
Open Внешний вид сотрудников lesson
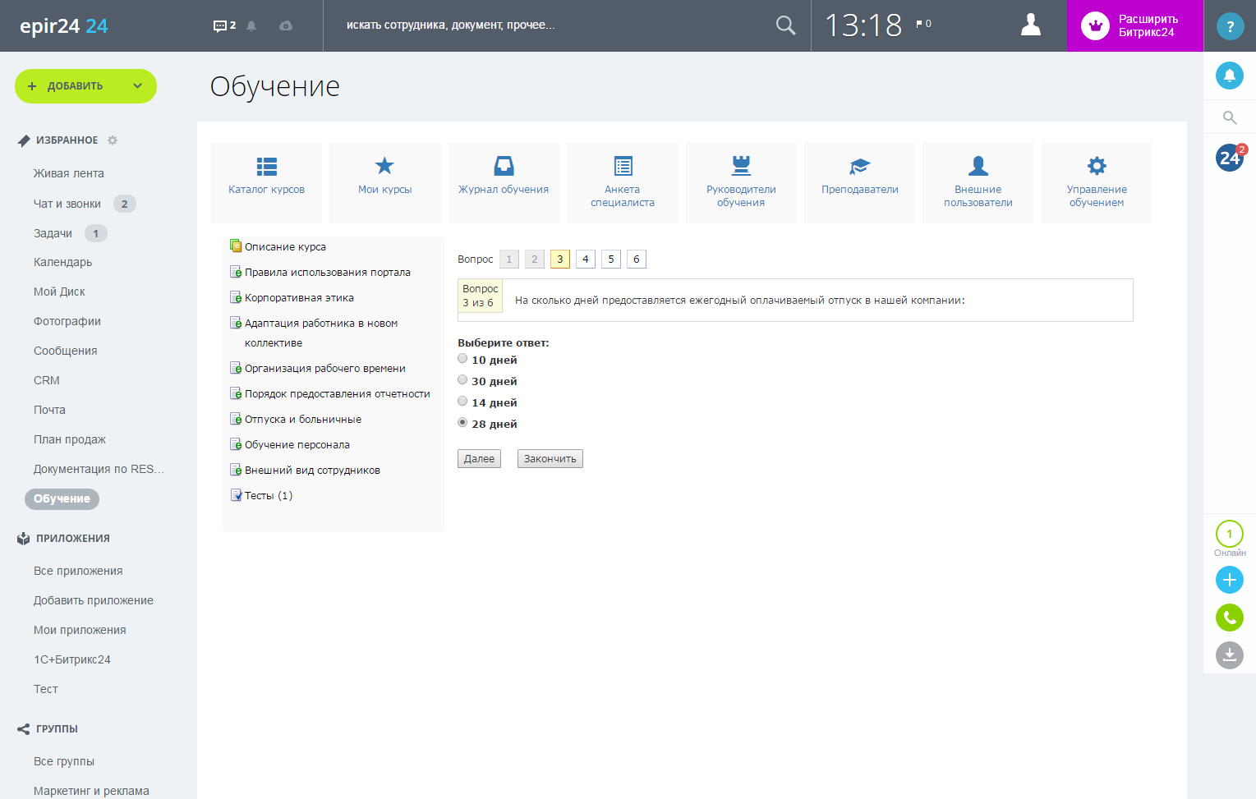coord(312,470)
